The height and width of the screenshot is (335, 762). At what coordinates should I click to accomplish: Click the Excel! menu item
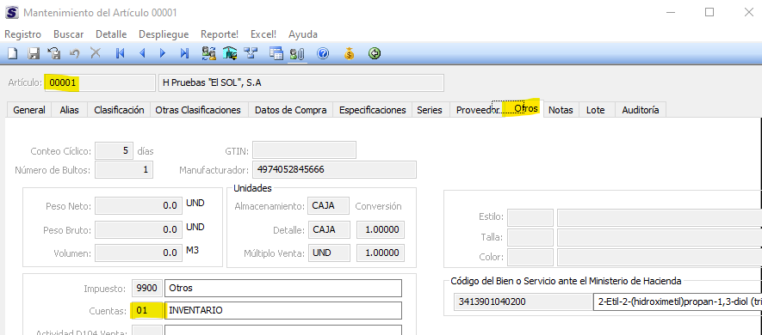click(263, 34)
